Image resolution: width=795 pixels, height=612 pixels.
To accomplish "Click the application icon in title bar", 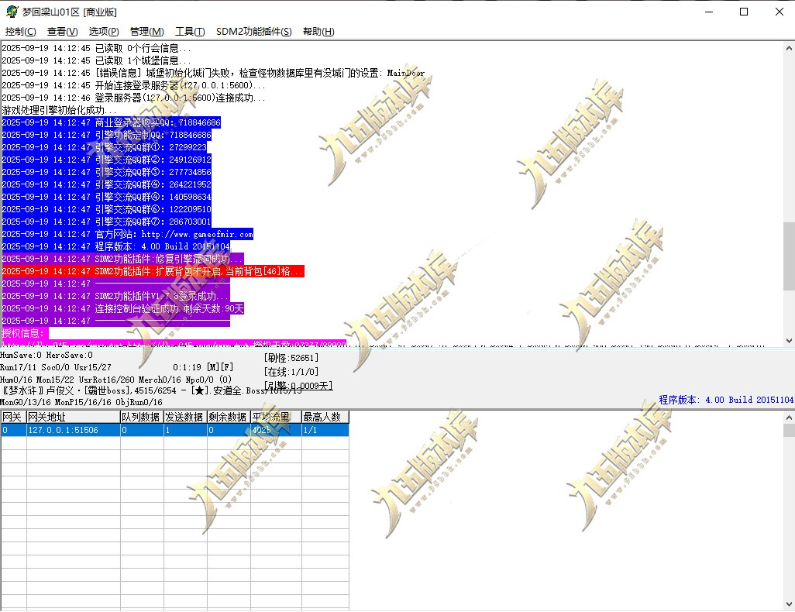I will 12,11.
